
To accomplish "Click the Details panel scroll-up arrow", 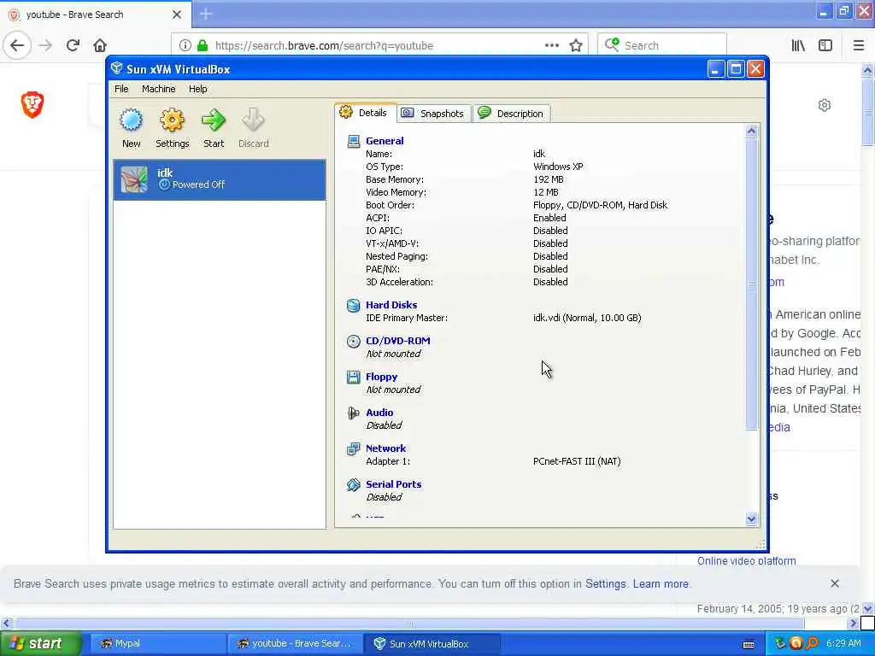I will pos(751,131).
